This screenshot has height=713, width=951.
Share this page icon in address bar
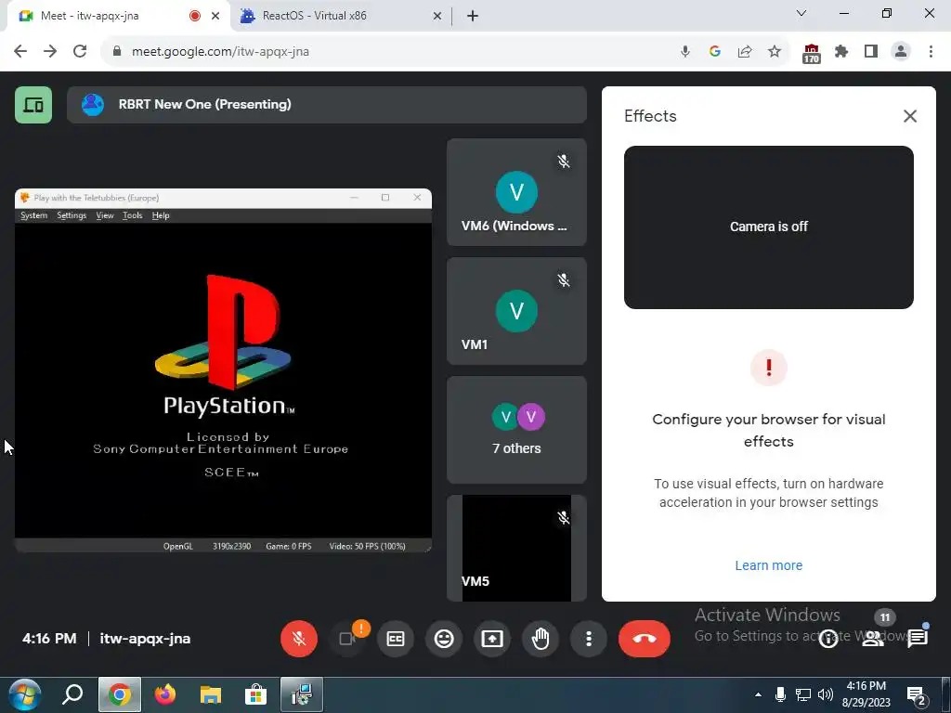744,52
